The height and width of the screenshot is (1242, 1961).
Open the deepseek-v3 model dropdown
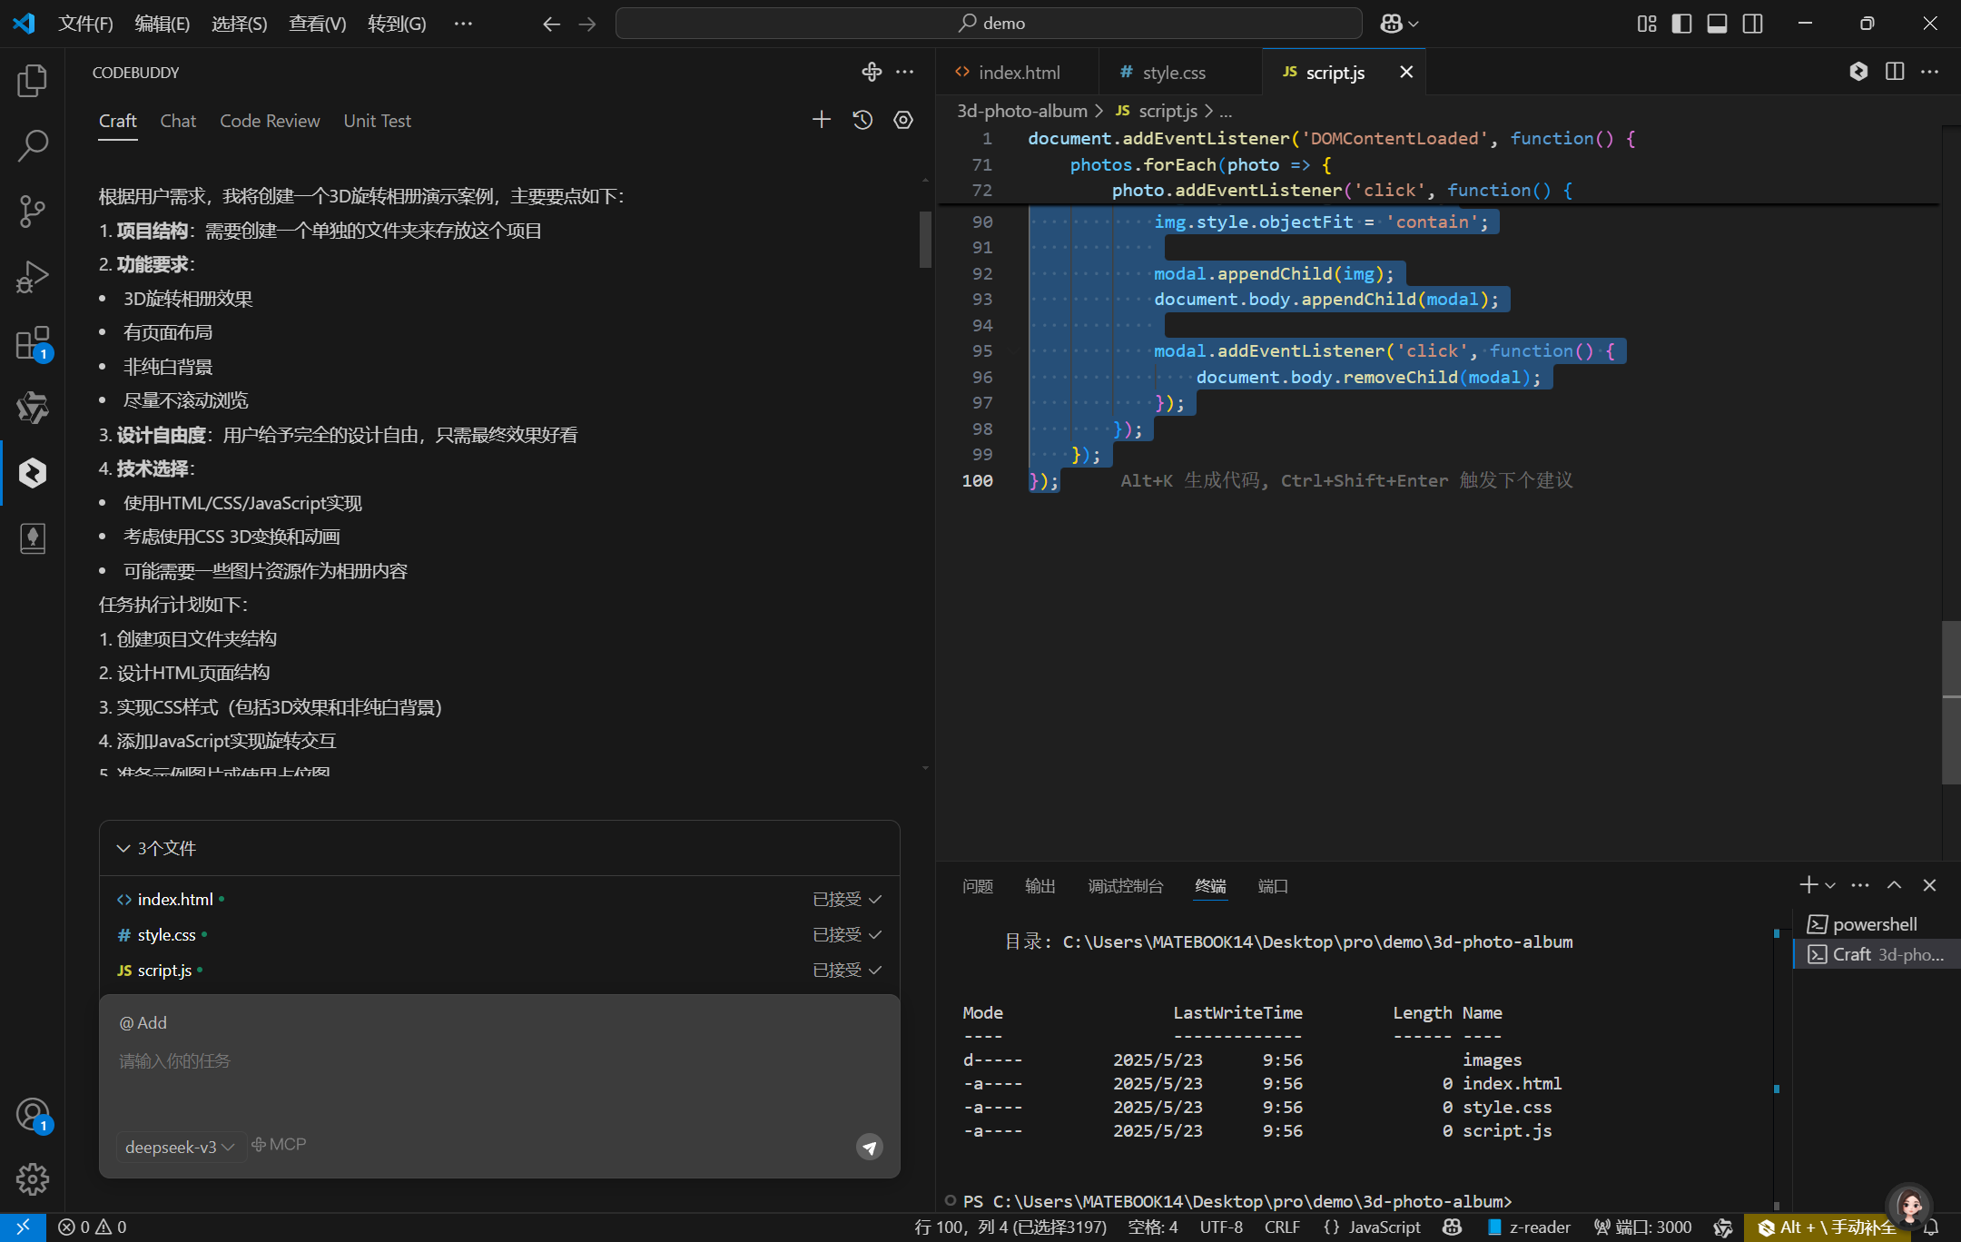click(180, 1147)
